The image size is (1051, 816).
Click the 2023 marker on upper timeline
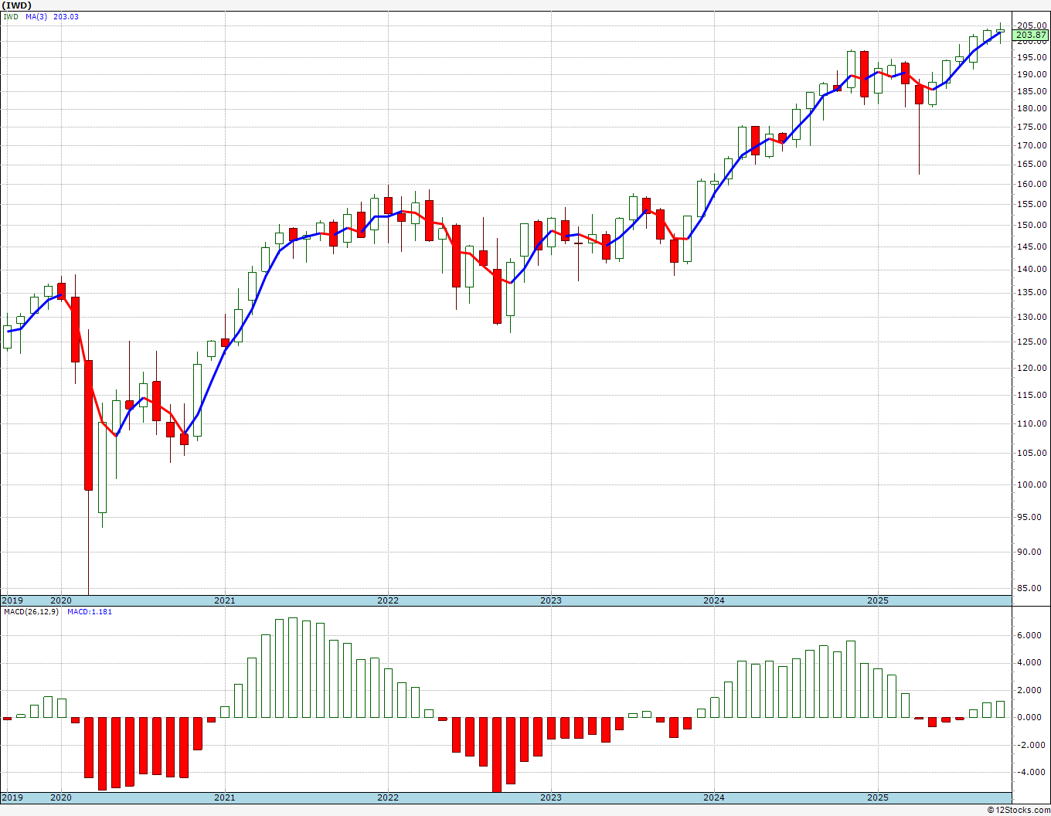coord(551,600)
